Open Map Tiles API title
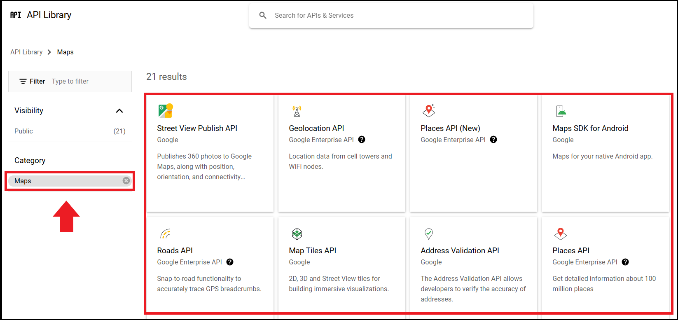The width and height of the screenshot is (678, 320). [x=312, y=250]
